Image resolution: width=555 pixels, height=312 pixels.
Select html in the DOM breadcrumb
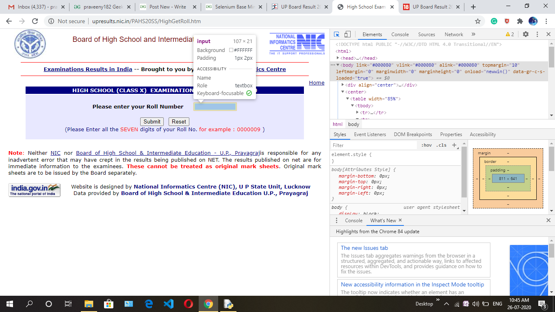[x=338, y=124]
